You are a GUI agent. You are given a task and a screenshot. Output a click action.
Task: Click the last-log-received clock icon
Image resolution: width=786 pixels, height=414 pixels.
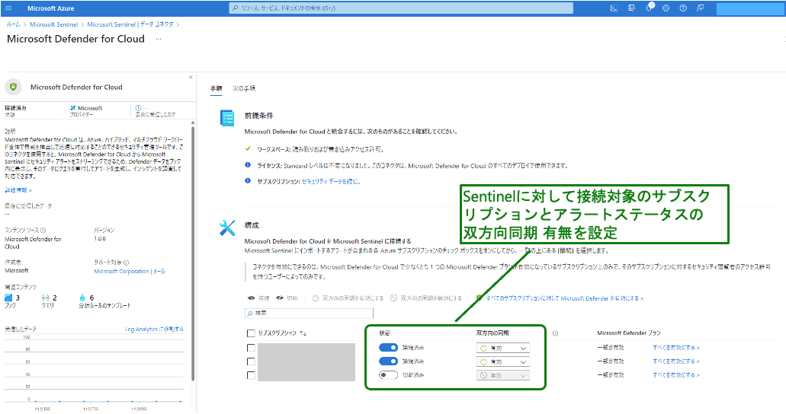click(138, 107)
